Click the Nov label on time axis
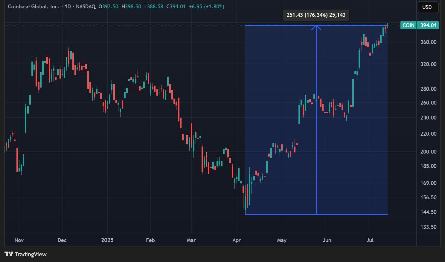The image size is (445, 262). pyautogui.click(x=19, y=240)
